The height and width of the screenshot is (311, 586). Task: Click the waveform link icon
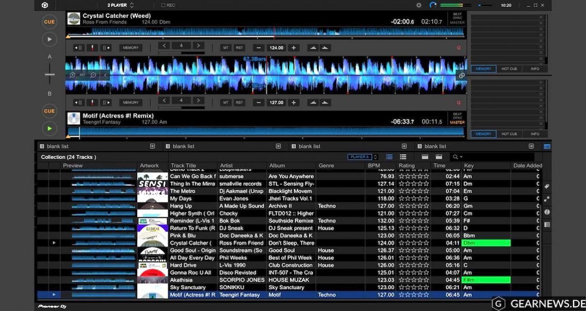click(461, 76)
